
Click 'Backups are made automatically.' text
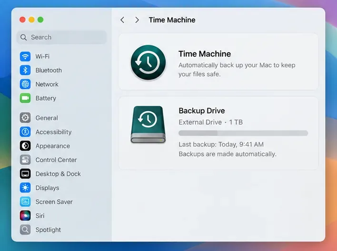(228, 154)
